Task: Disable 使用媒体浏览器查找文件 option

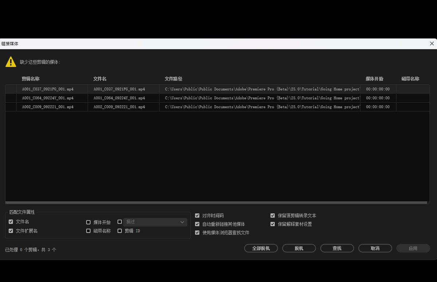Action: click(x=197, y=233)
